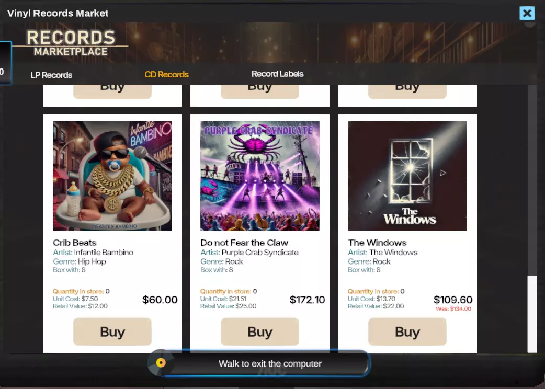The height and width of the screenshot is (389, 545).
Task: Click the Do not Fear the Claw title
Action: pos(244,243)
